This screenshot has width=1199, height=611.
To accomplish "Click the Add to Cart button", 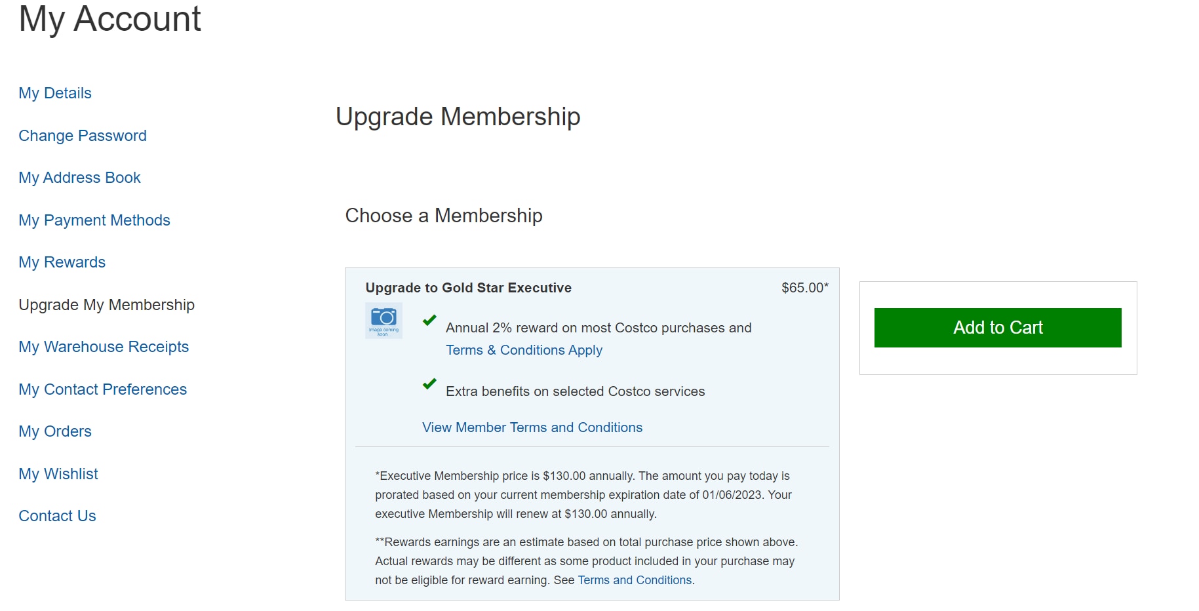I will coord(997,328).
